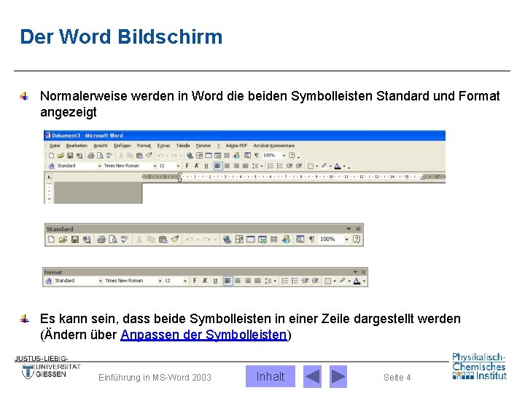This screenshot has width=525, height=393.
Task: Open the Bearbeiten menu
Action: pyautogui.click(x=77, y=146)
